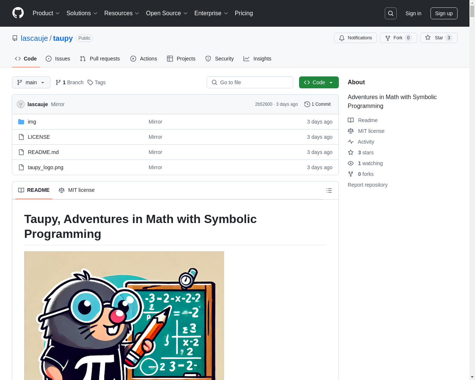Viewport: 475px width, 380px height.
Task: Click the Sign up button
Action: (x=444, y=13)
